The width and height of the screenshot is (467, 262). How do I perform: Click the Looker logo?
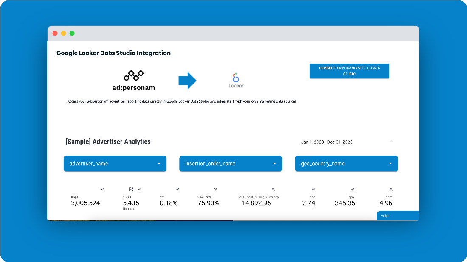(x=236, y=81)
